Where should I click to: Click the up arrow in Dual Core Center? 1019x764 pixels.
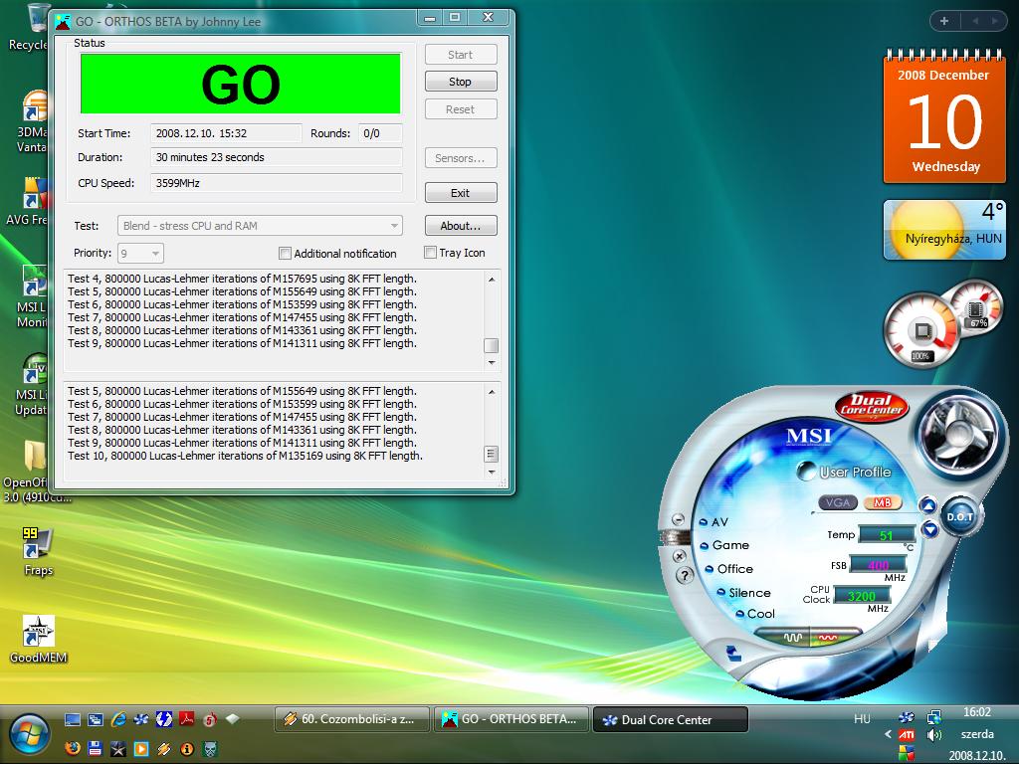click(928, 505)
